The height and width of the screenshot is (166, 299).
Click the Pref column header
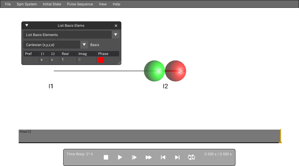(31, 54)
